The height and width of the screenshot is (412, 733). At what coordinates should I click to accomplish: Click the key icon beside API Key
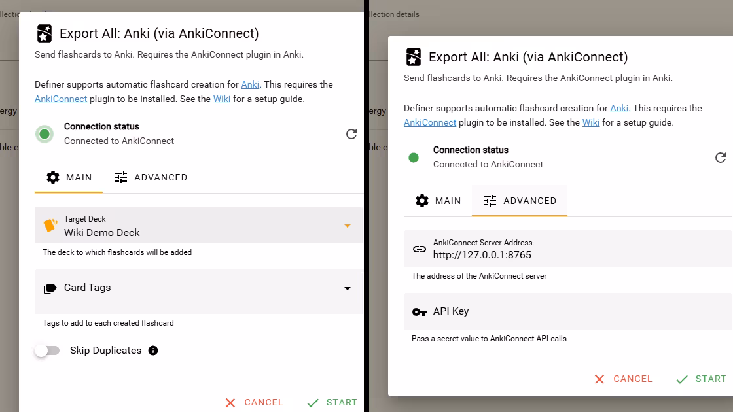click(420, 312)
